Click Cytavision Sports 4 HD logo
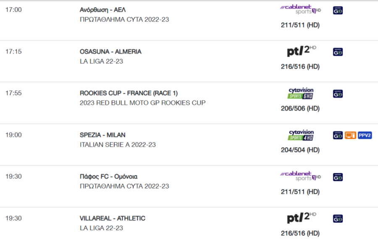 301,135
